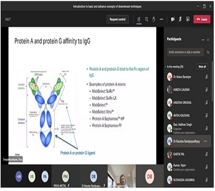Click the participants list scrollbar
Screen dimensions: 215x191
[212, 81]
